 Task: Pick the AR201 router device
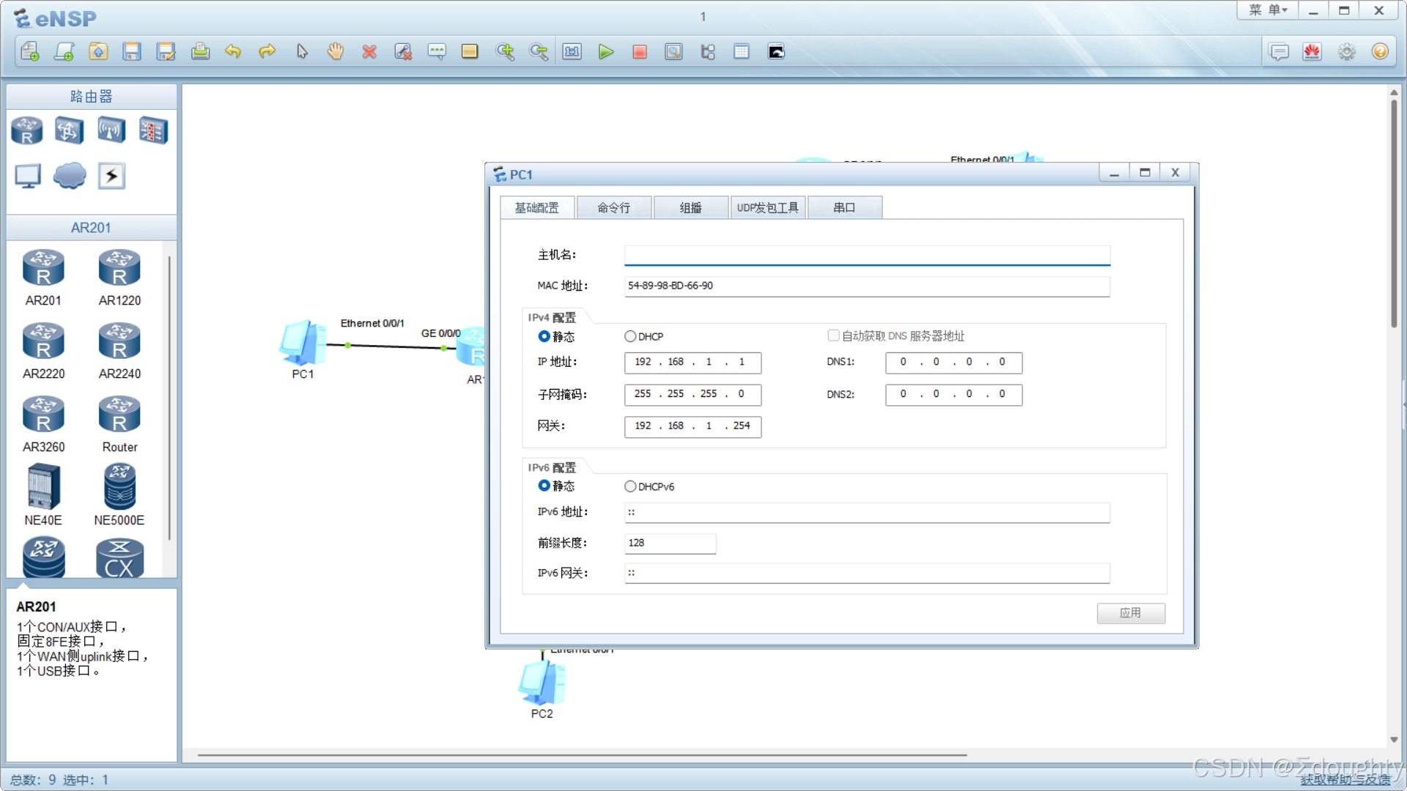[x=43, y=278]
